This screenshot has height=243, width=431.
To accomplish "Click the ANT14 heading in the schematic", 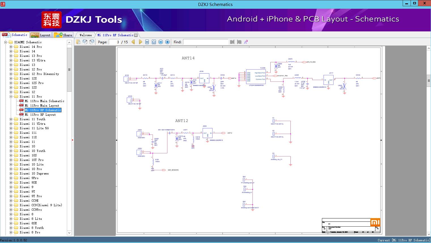I will coord(188,58).
